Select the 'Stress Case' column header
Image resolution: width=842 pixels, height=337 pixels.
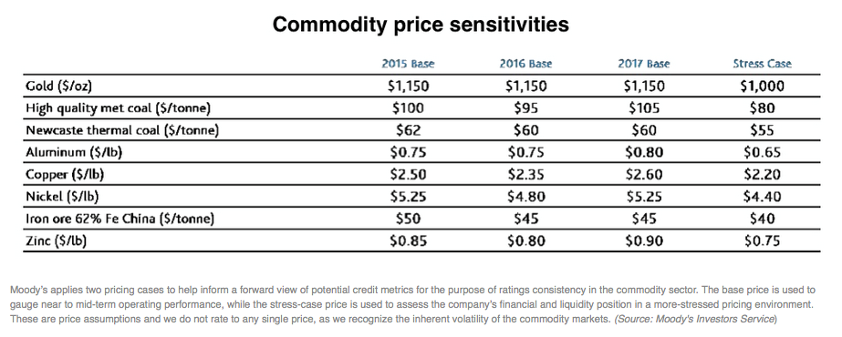point(762,64)
